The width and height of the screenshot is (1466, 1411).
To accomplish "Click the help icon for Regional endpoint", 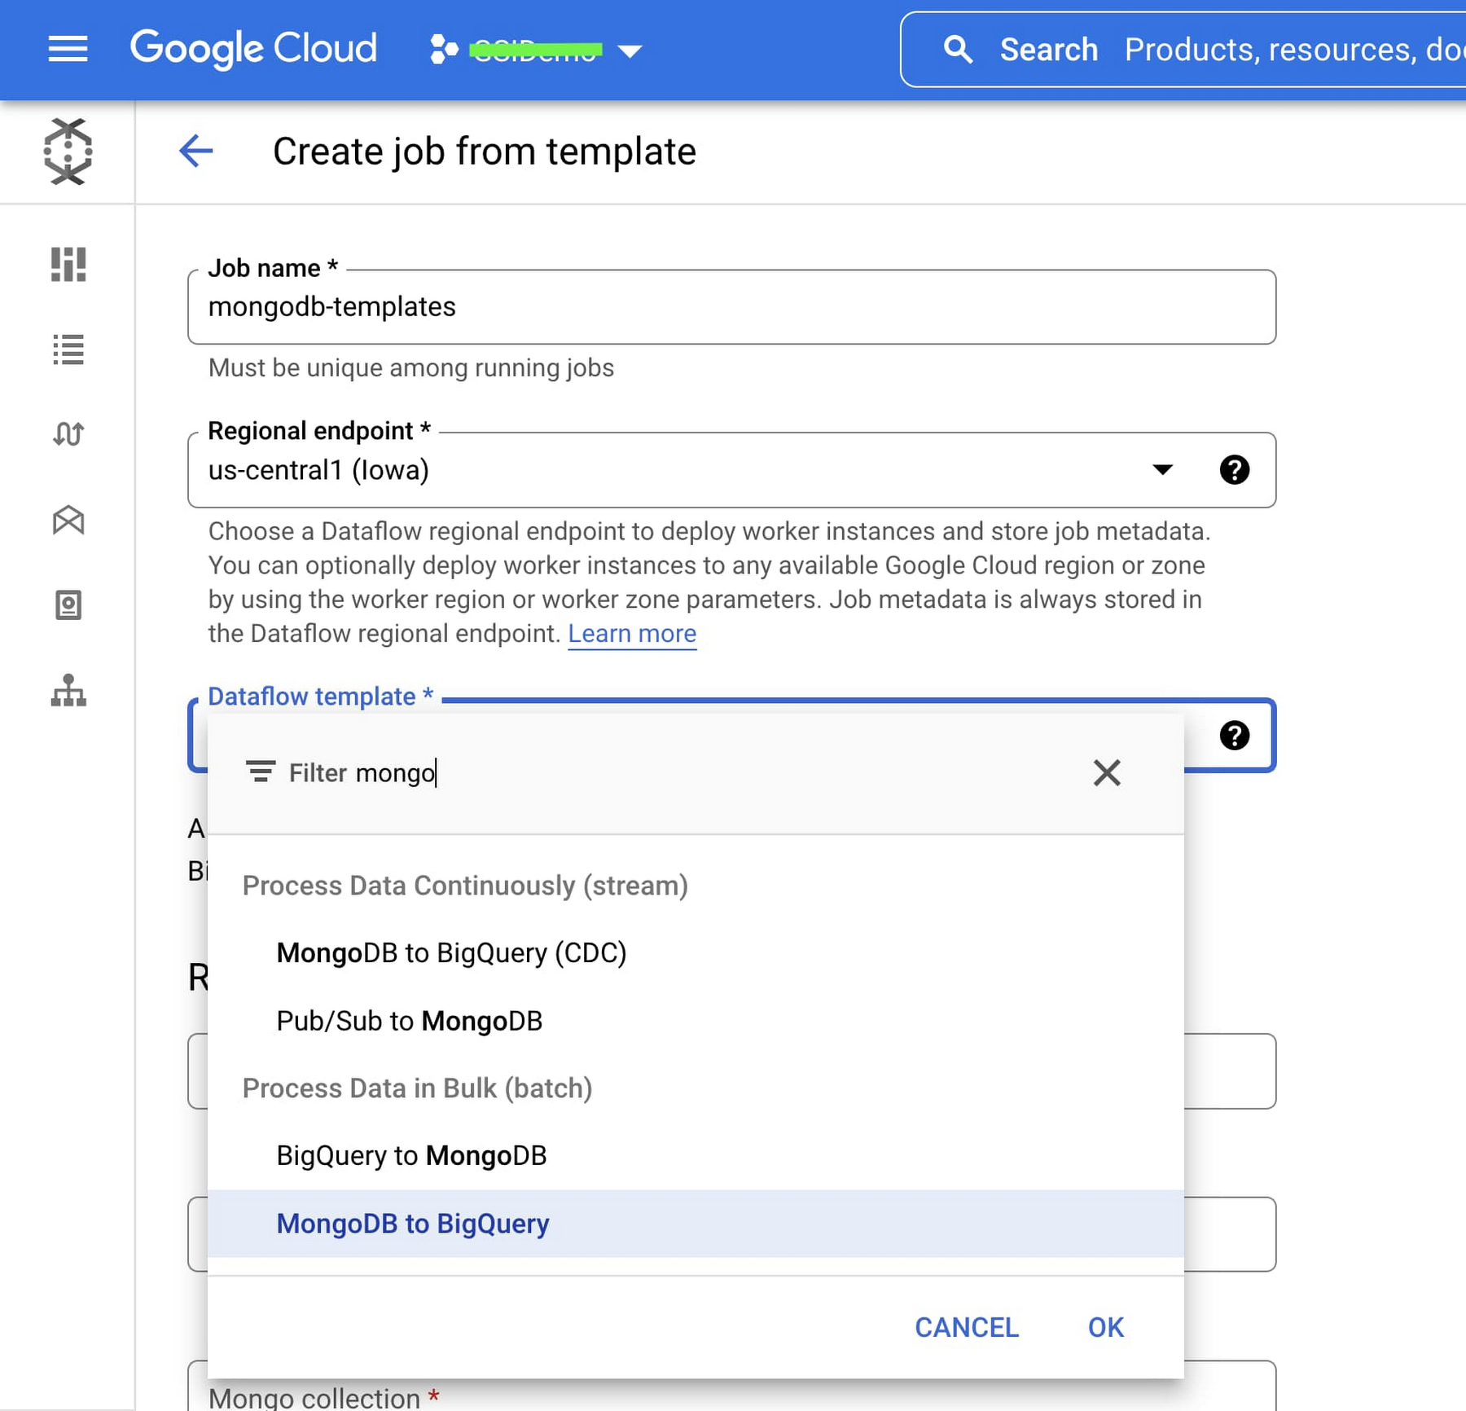I will coord(1235,470).
